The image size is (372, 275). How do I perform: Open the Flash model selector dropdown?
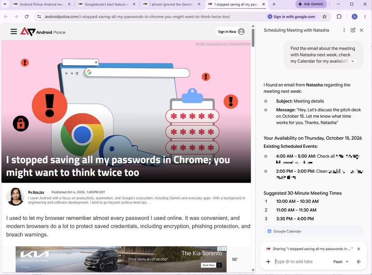[341, 262]
